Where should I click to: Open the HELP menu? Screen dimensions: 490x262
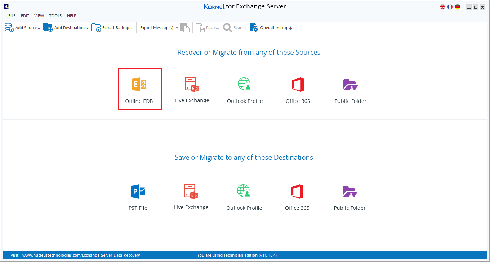point(72,16)
